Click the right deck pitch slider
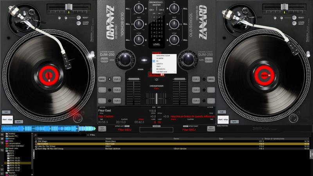 pyautogui.click(x=284, y=7)
